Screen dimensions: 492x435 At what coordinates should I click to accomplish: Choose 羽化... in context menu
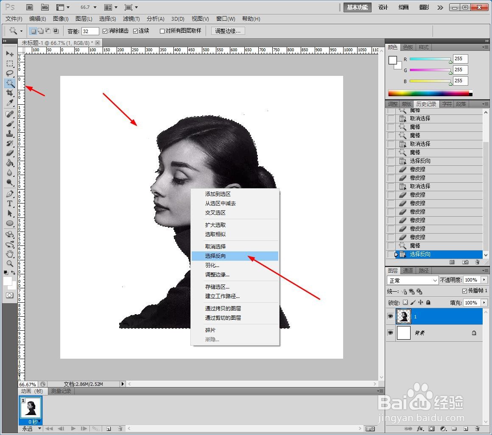(235, 265)
